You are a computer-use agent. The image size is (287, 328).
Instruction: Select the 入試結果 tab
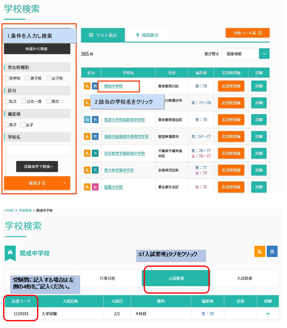pyautogui.click(x=245, y=279)
